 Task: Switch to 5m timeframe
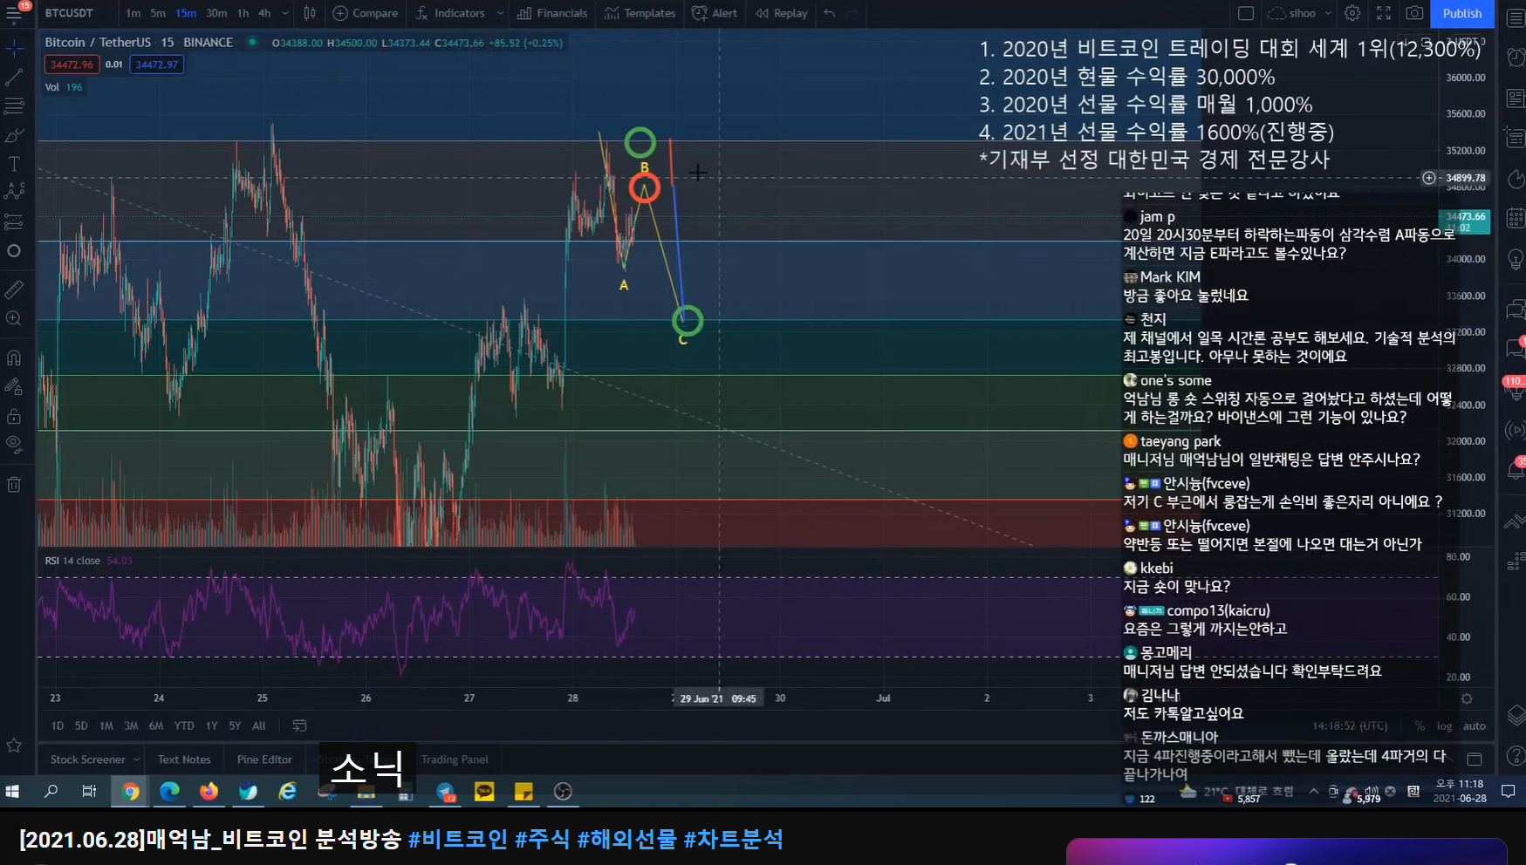coord(158,13)
